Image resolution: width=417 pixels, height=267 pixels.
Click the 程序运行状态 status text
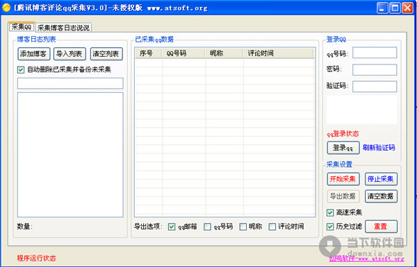point(36,258)
